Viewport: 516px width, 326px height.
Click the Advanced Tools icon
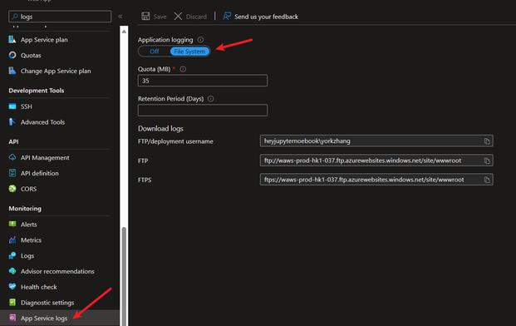(12, 122)
